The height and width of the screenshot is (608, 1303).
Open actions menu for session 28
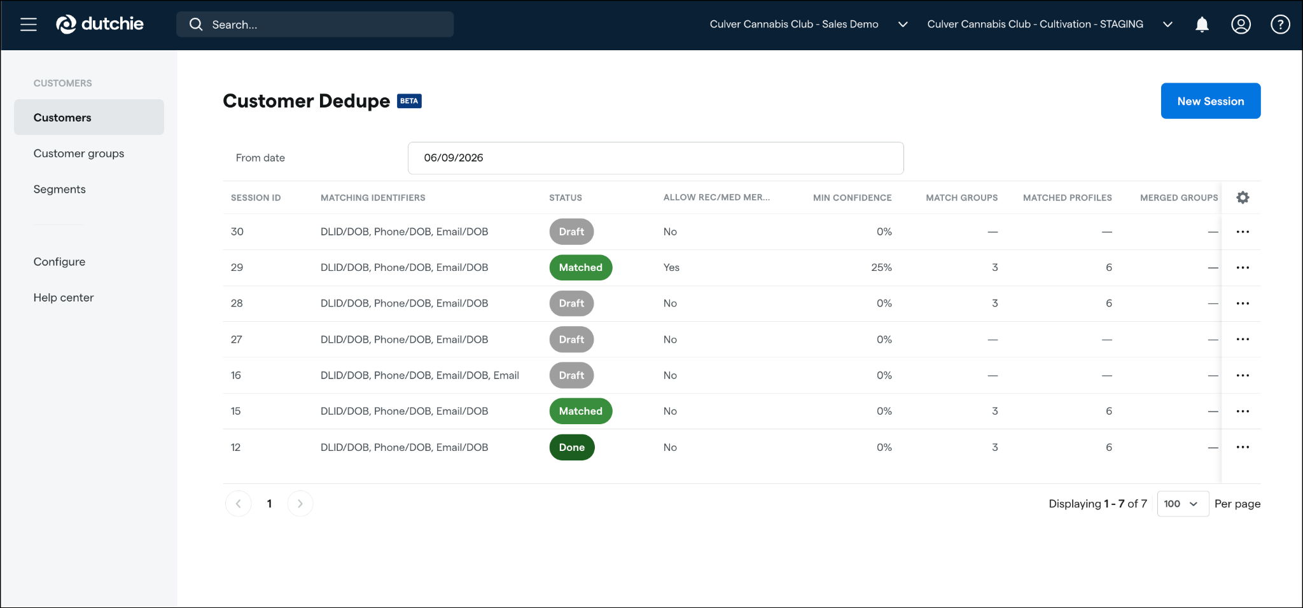click(x=1243, y=303)
